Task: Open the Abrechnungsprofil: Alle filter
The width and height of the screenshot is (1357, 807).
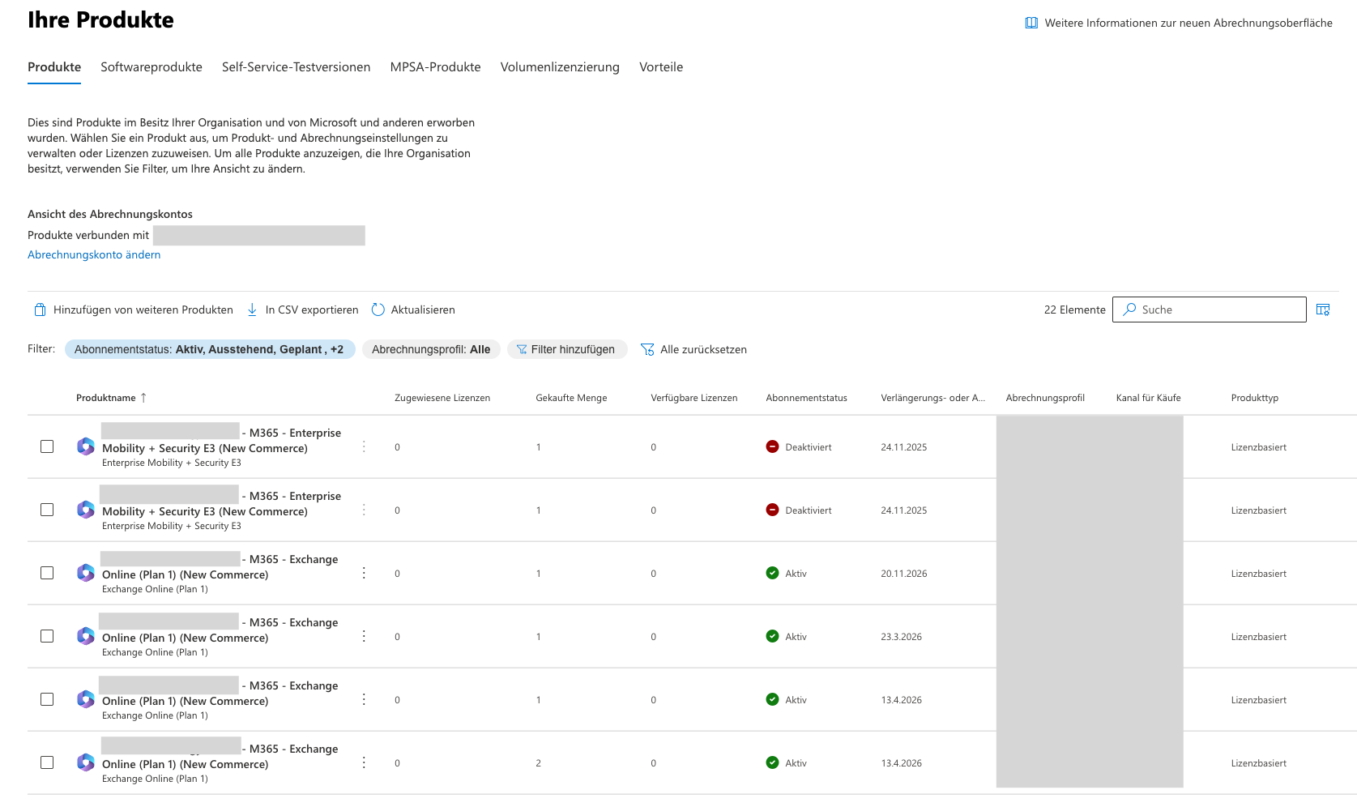Action: [430, 349]
